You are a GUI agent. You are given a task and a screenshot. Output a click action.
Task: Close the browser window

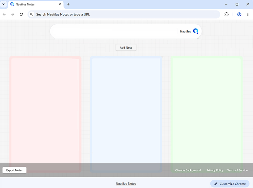coord(248,4)
